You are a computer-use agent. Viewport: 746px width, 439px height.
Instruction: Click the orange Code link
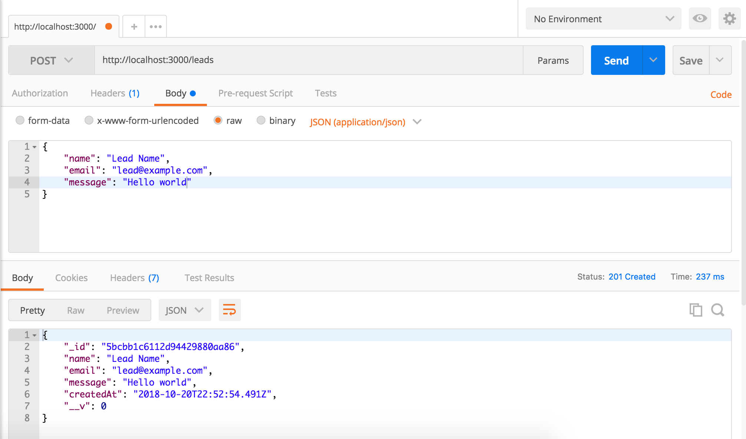pyautogui.click(x=721, y=95)
